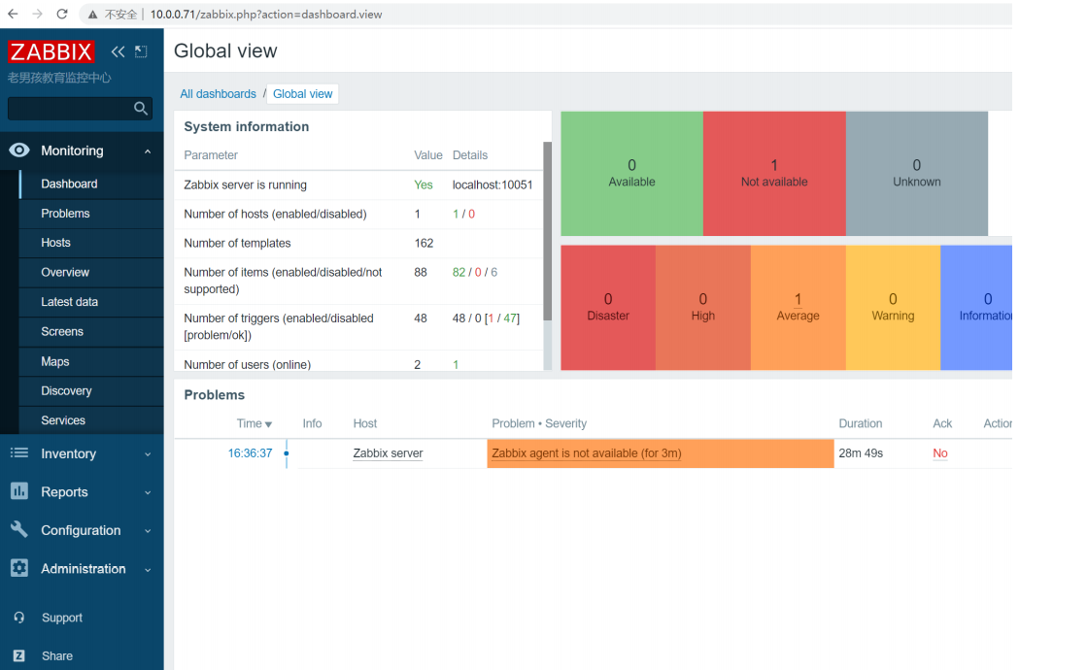Click the red Not available tile

pos(774,174)
